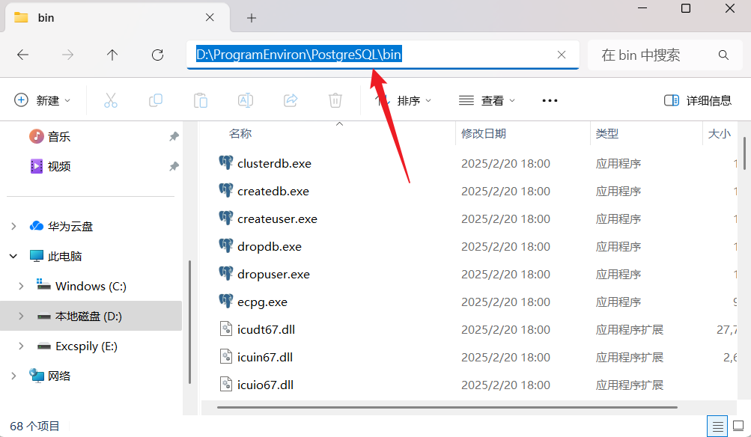Unpin 音乐 using its pin icon

pos(174,136)
